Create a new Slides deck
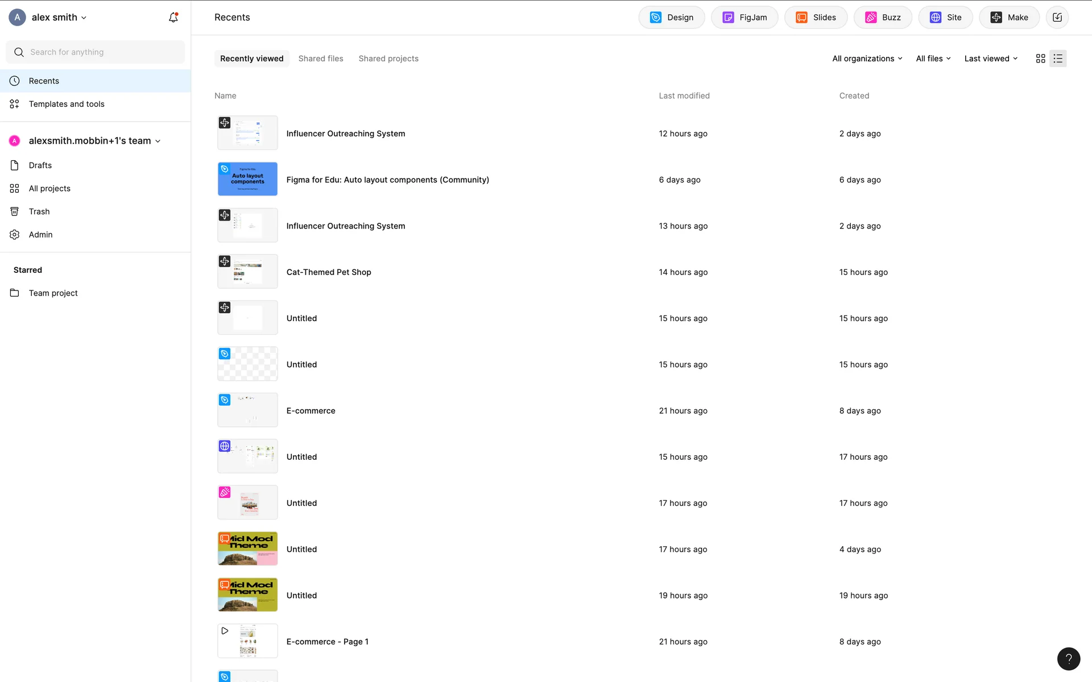Viewport: 1092px width, 682px height. point(816,18)
